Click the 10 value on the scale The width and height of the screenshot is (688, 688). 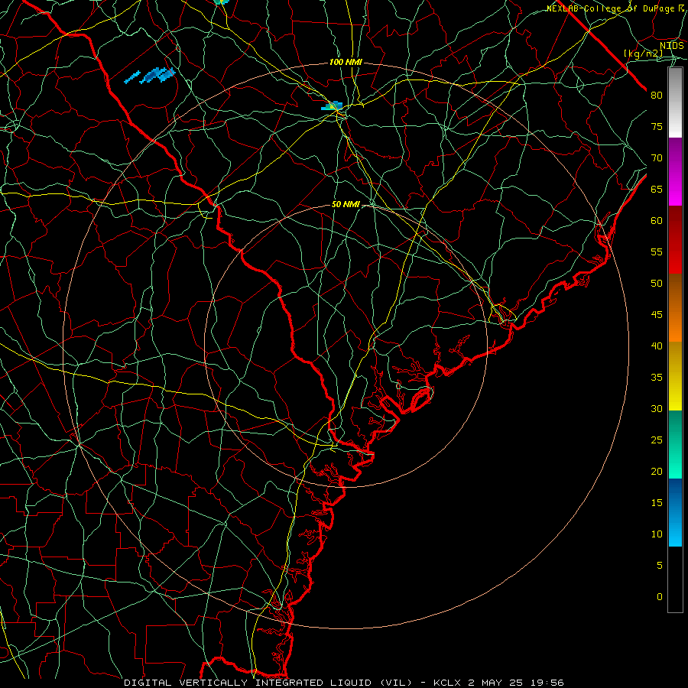coord(657,534)
